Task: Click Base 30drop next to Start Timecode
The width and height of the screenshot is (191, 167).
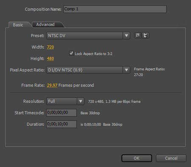Action: 90,113
